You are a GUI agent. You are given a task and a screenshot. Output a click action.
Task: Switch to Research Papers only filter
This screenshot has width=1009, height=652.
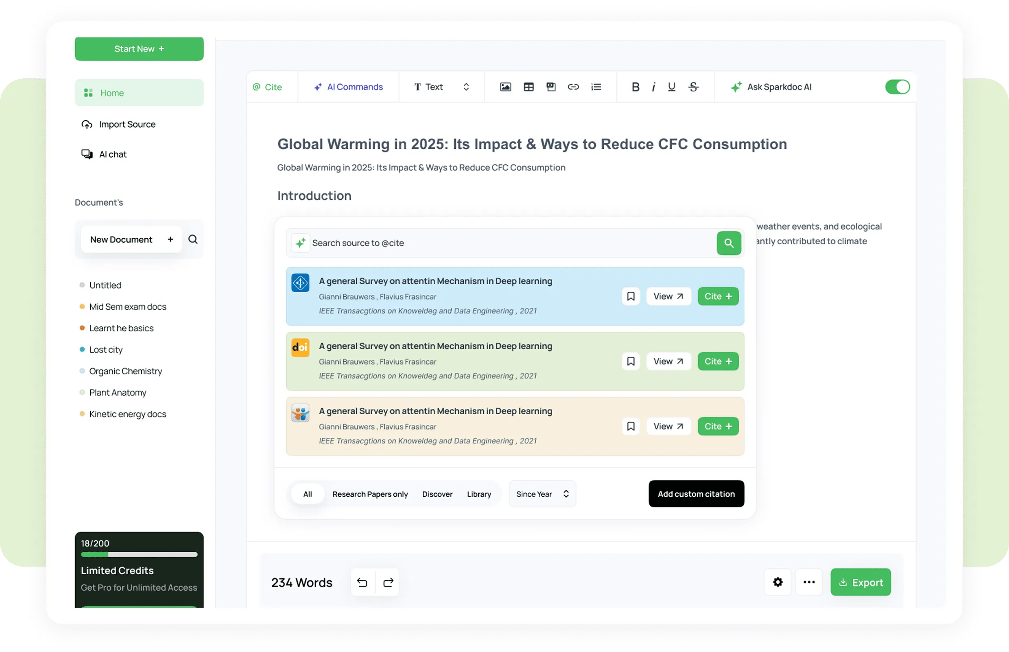click(x=370, y=494)
